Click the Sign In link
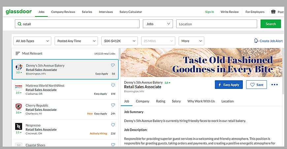The width and height of the screenshot is (287, 149). coord(209,12)
